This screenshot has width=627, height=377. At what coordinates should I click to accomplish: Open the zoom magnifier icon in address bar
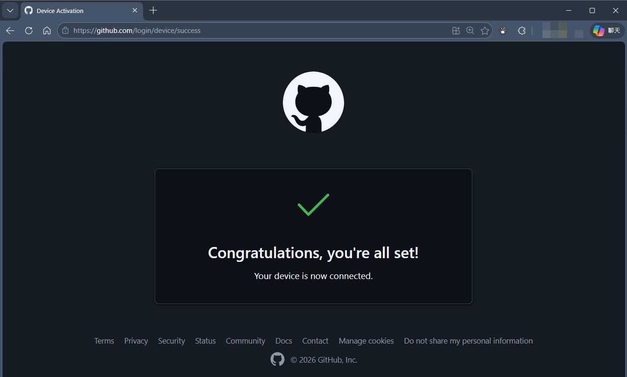[x=470, y=31]
